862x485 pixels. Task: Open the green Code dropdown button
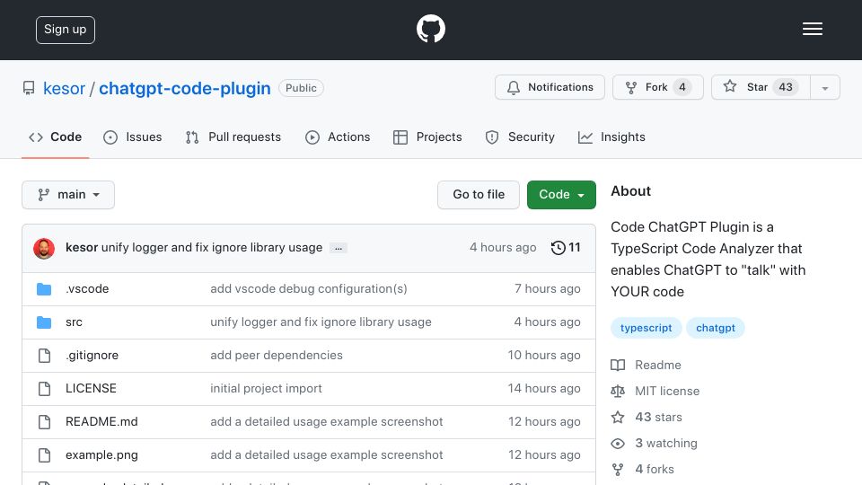(561, 195)
